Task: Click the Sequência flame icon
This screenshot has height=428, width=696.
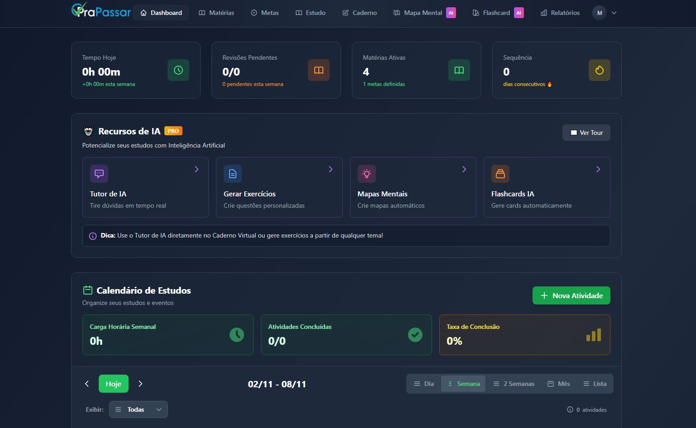Action: tap(599, 70)
